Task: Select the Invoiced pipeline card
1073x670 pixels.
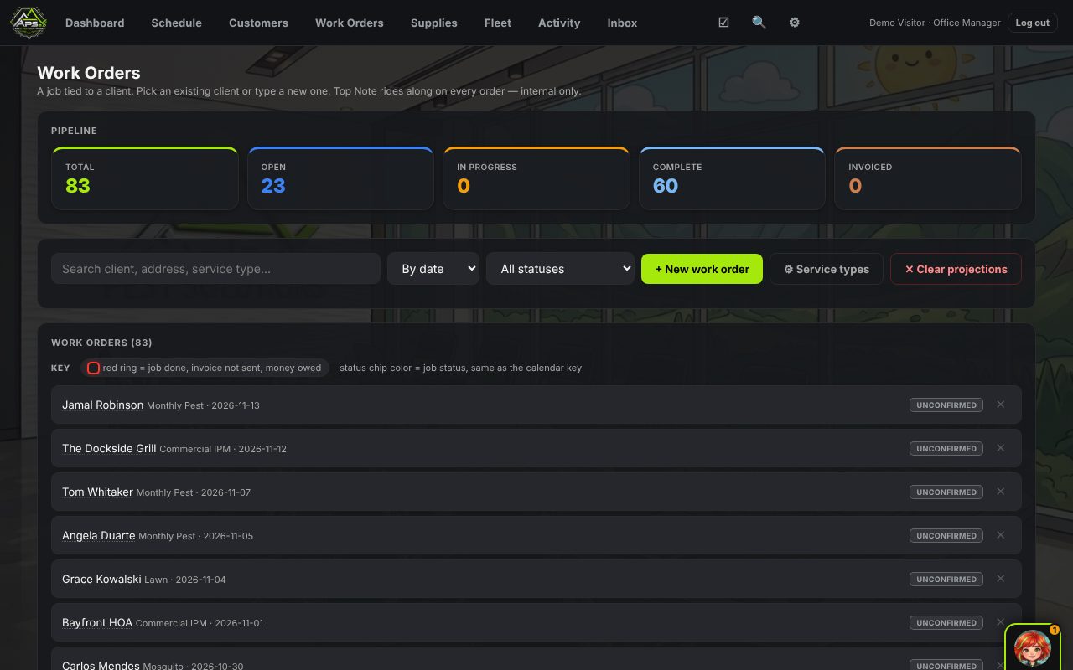Action: click(928, 178)
